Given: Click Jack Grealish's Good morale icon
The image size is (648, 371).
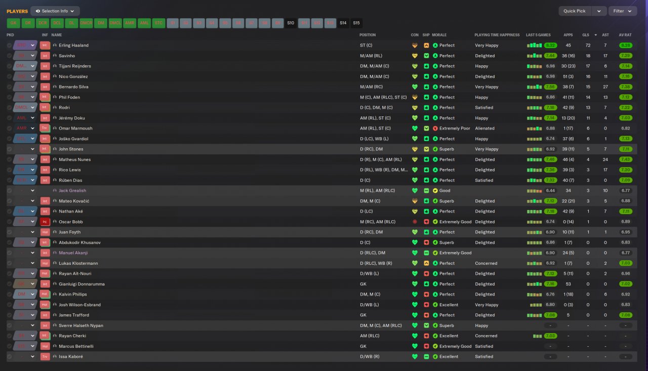Looking at the screenshot, I should pos(435,191).
